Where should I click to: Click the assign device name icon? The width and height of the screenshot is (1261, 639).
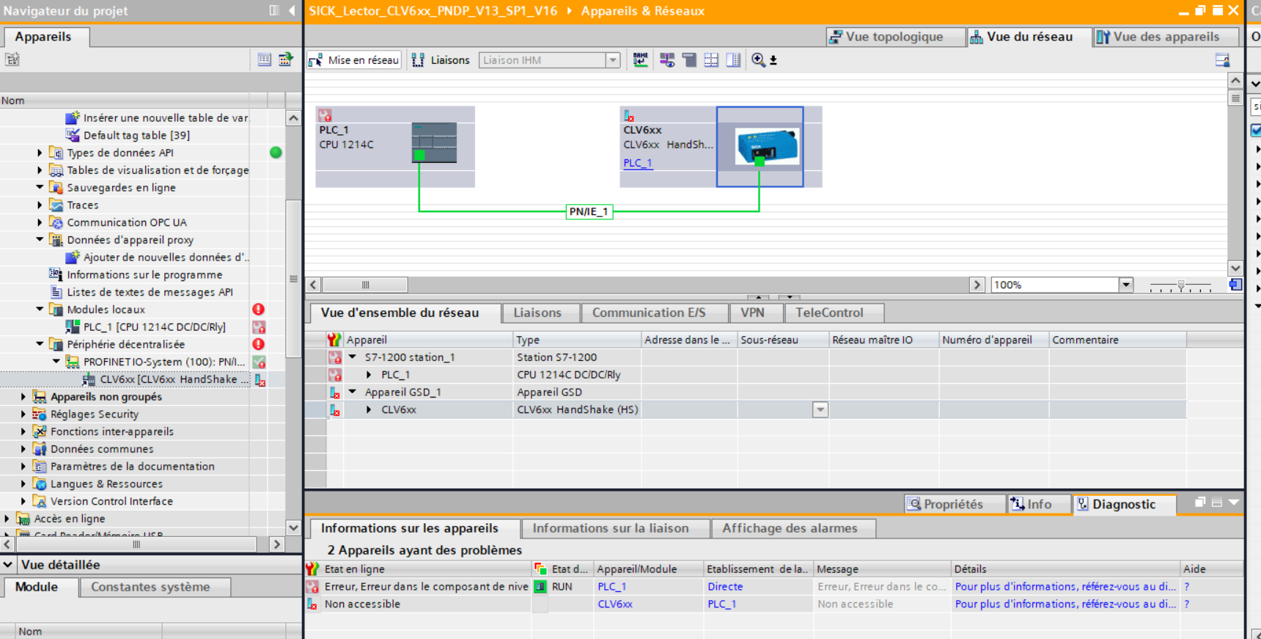(641, 60)
